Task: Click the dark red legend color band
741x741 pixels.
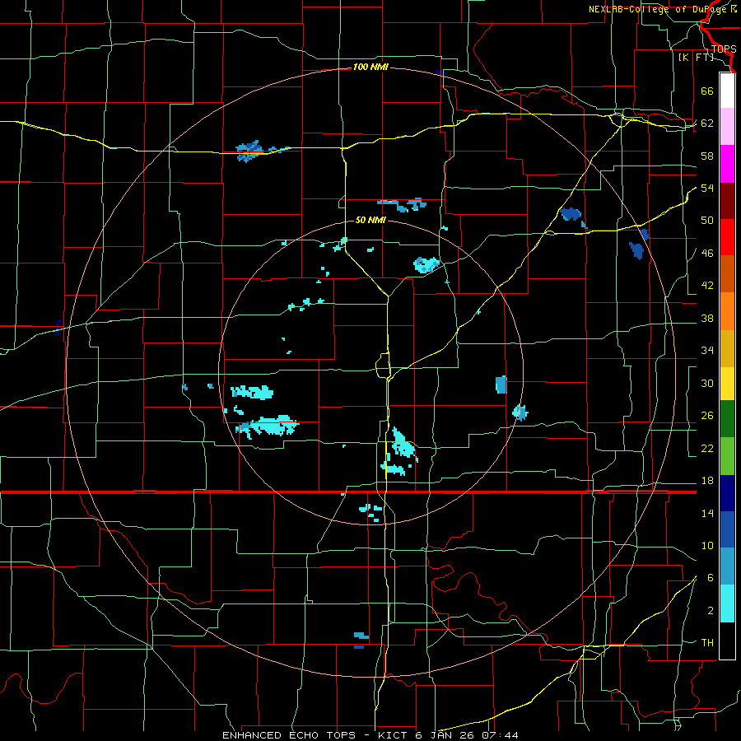Action: (x=727, y=200)
